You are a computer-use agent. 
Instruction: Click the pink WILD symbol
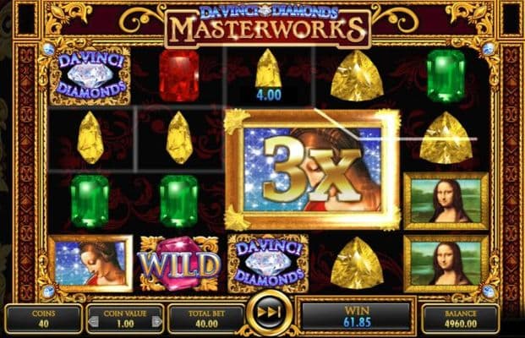pyautogui.click(x=179, y=264)
